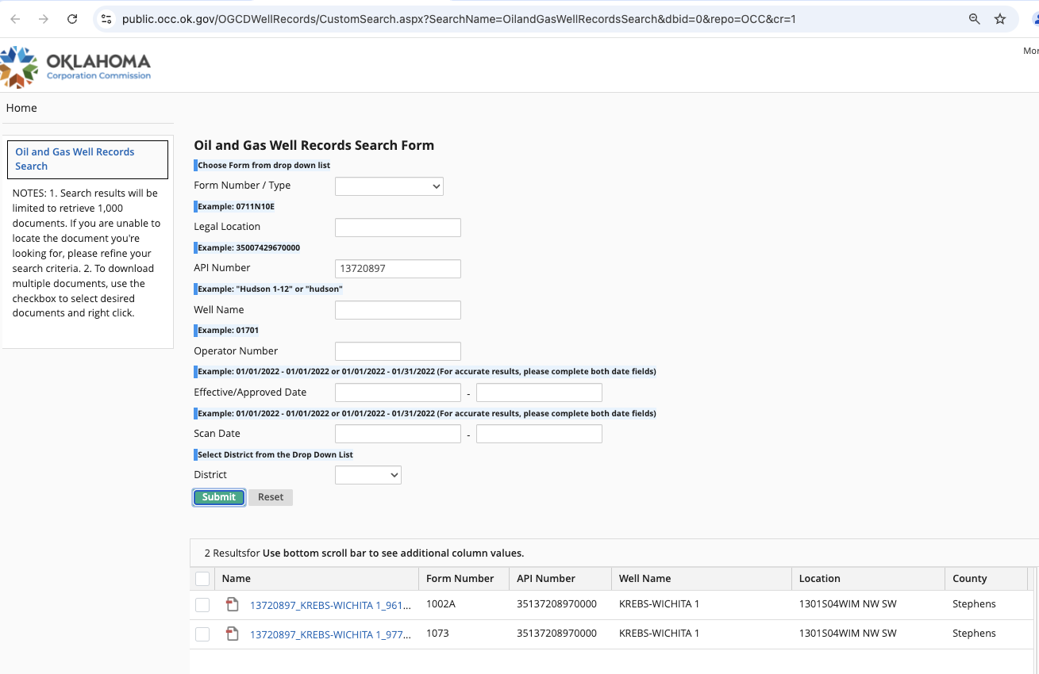
Task: Click the site information icon by URL
Action: (106, 19)
